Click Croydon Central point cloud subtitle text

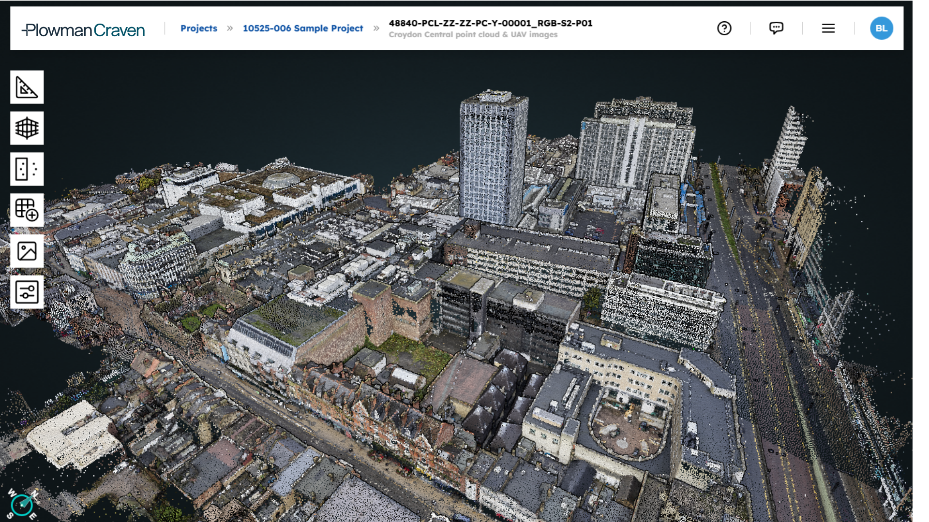coord(473,35)
